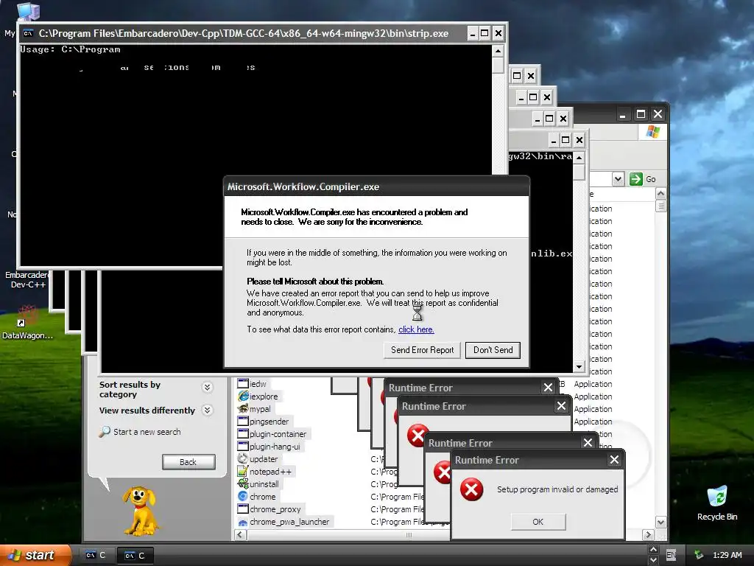
Task: Click the 1:29 AM clock
Action: (x=727, y=555)
